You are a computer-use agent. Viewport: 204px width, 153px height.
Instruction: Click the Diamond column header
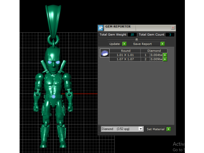[154, 51]
